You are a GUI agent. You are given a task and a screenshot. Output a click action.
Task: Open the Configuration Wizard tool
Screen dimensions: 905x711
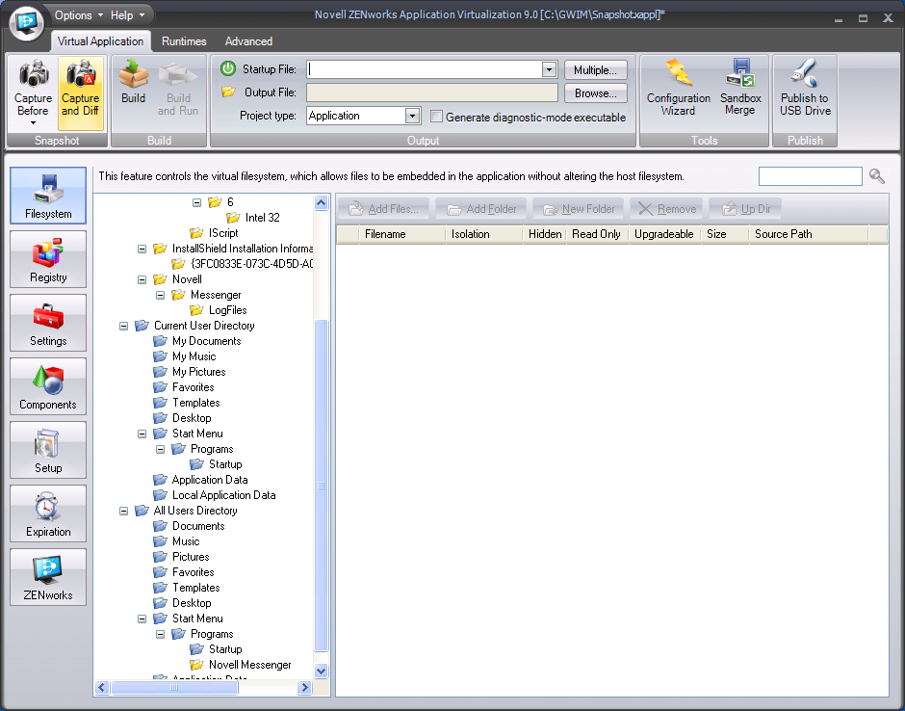coord(678,89)
